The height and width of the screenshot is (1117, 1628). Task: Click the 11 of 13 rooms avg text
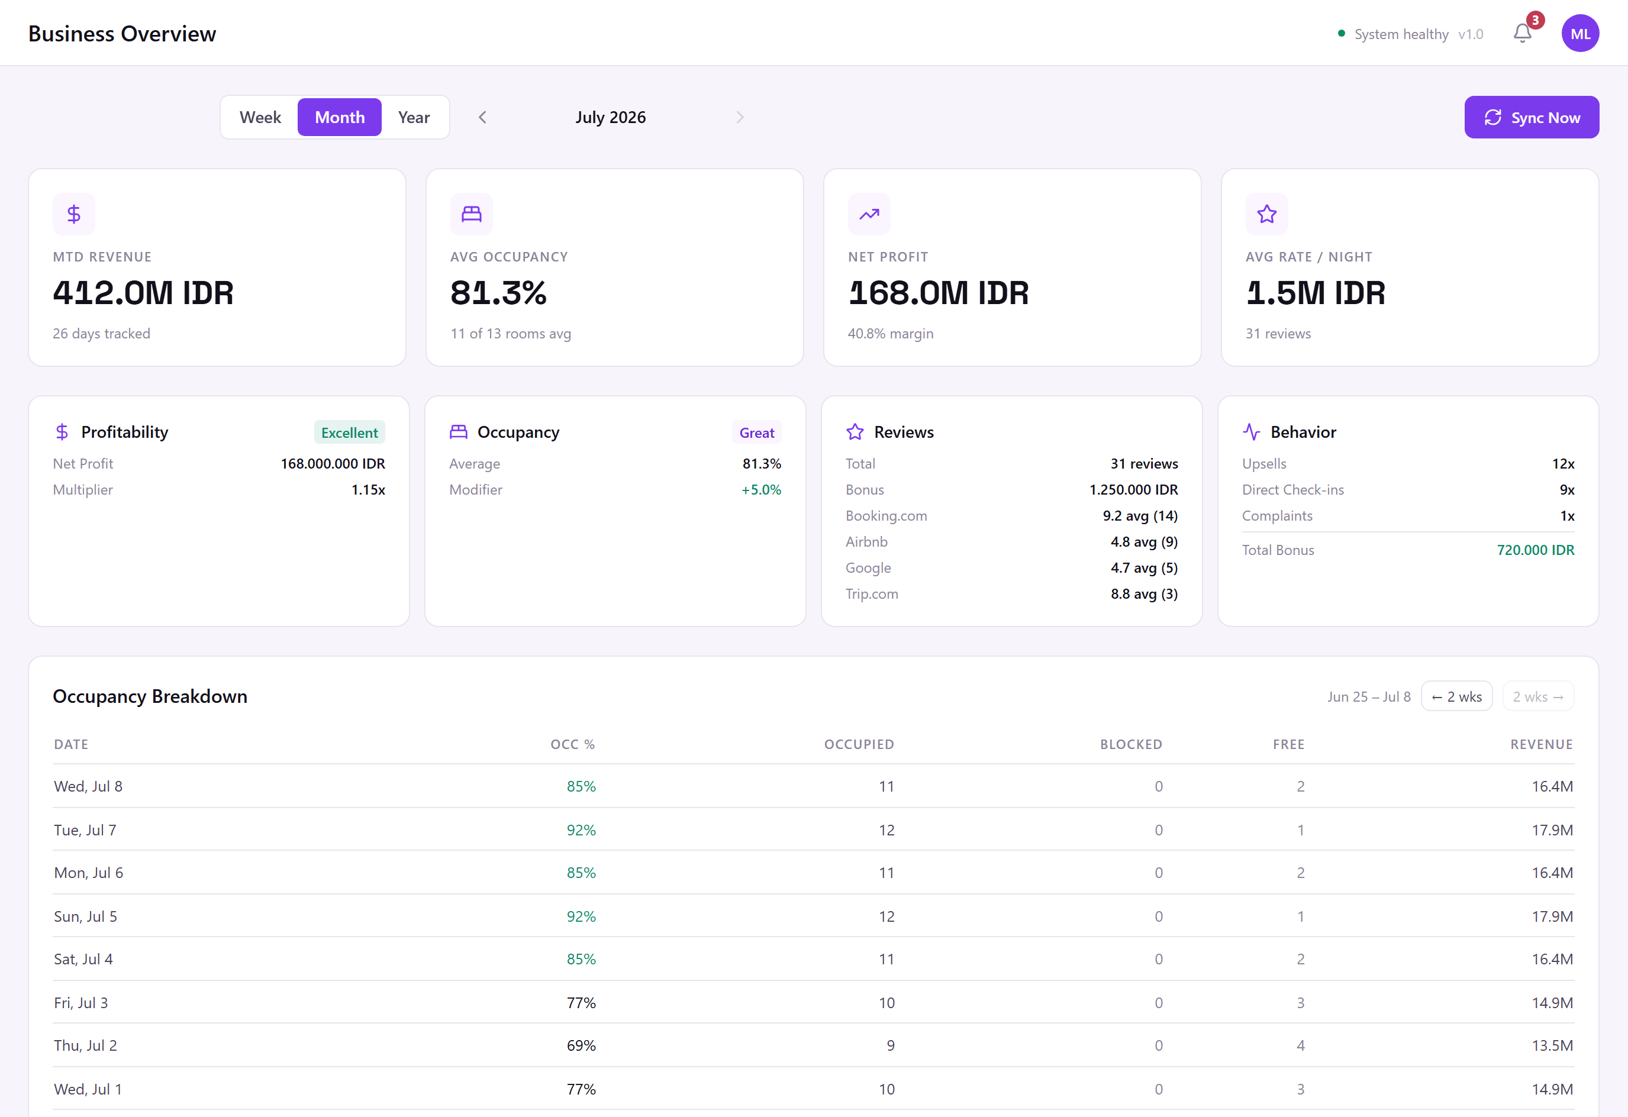511,333
